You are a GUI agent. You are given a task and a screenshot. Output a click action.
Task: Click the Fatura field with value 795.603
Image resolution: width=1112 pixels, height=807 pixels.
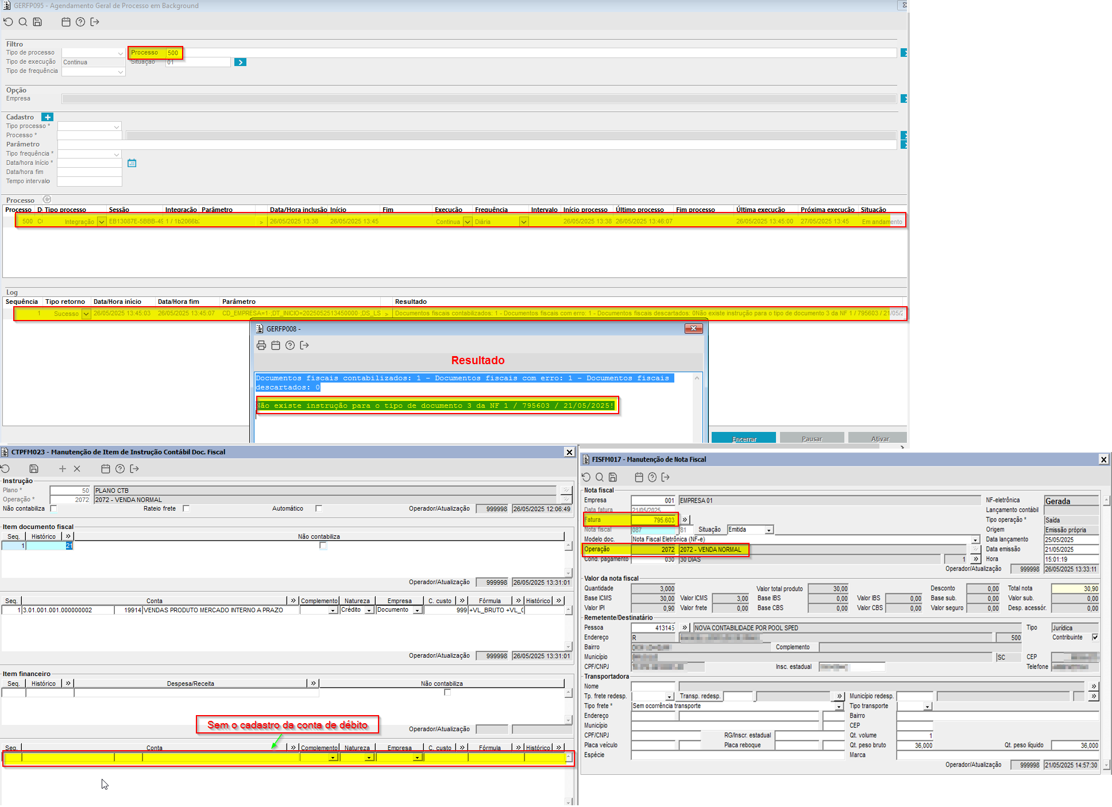(x=654, y=520)
